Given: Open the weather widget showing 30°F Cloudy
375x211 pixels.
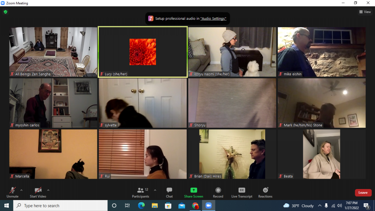Looking at the screenshot, I should pos(298,206).
